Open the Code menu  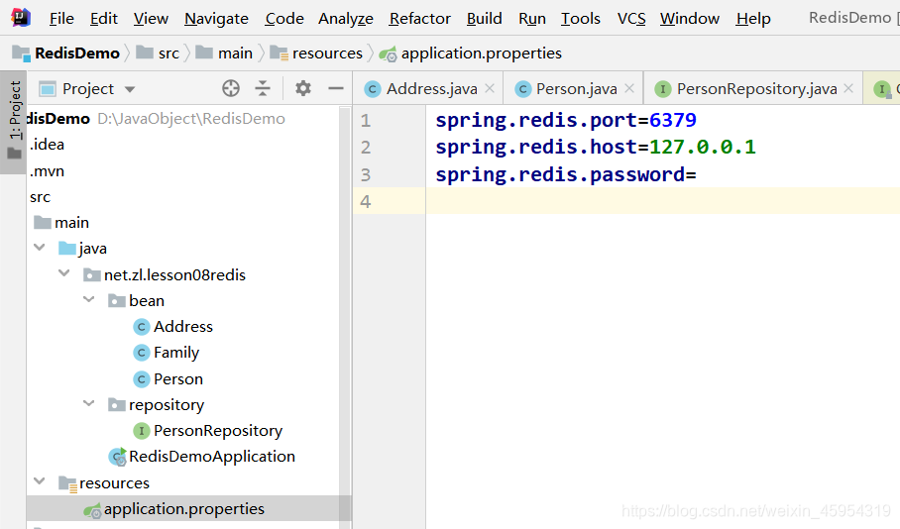click(284, 19)
